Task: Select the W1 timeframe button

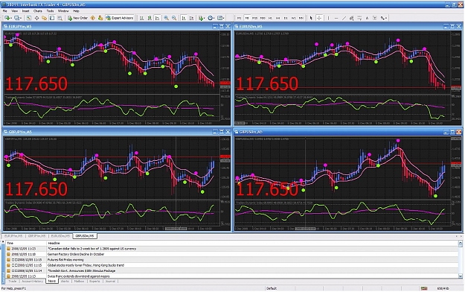Action: pos(293,18)
